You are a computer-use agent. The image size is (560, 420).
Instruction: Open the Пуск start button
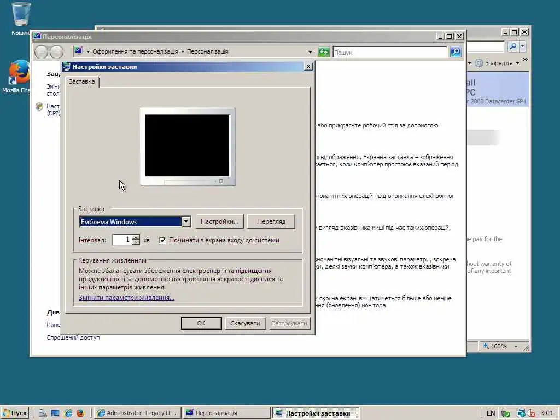click(15, 413)
